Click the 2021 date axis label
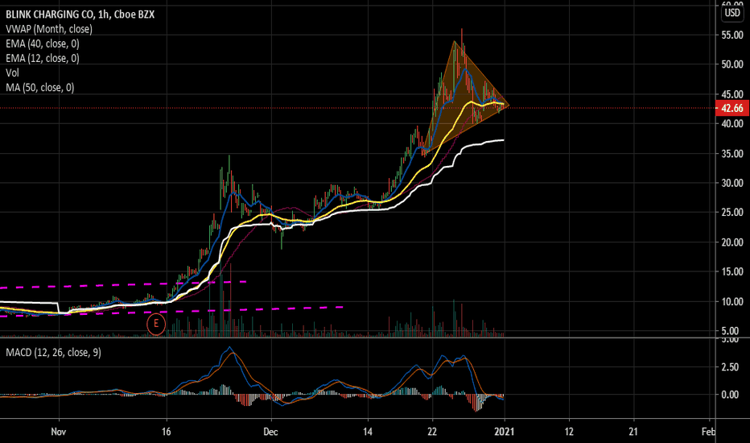This screenshot has height=443, width=750. pos(504,432)
